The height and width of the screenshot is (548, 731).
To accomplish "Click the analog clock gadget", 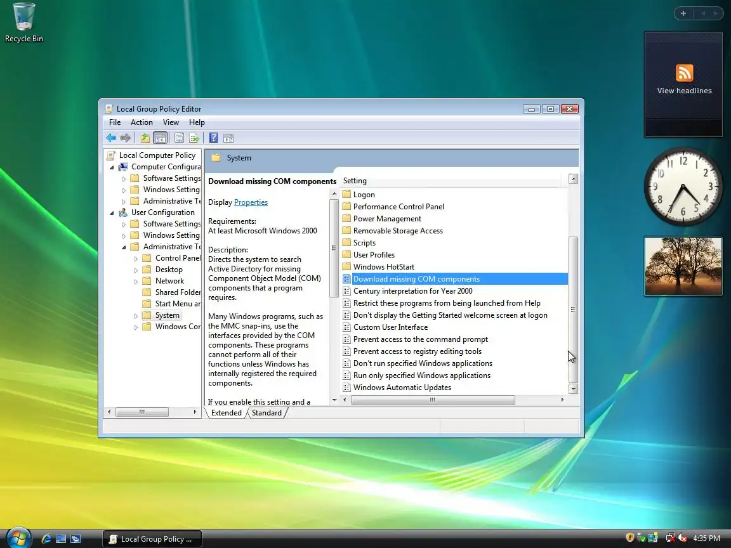I will (683, 187).
